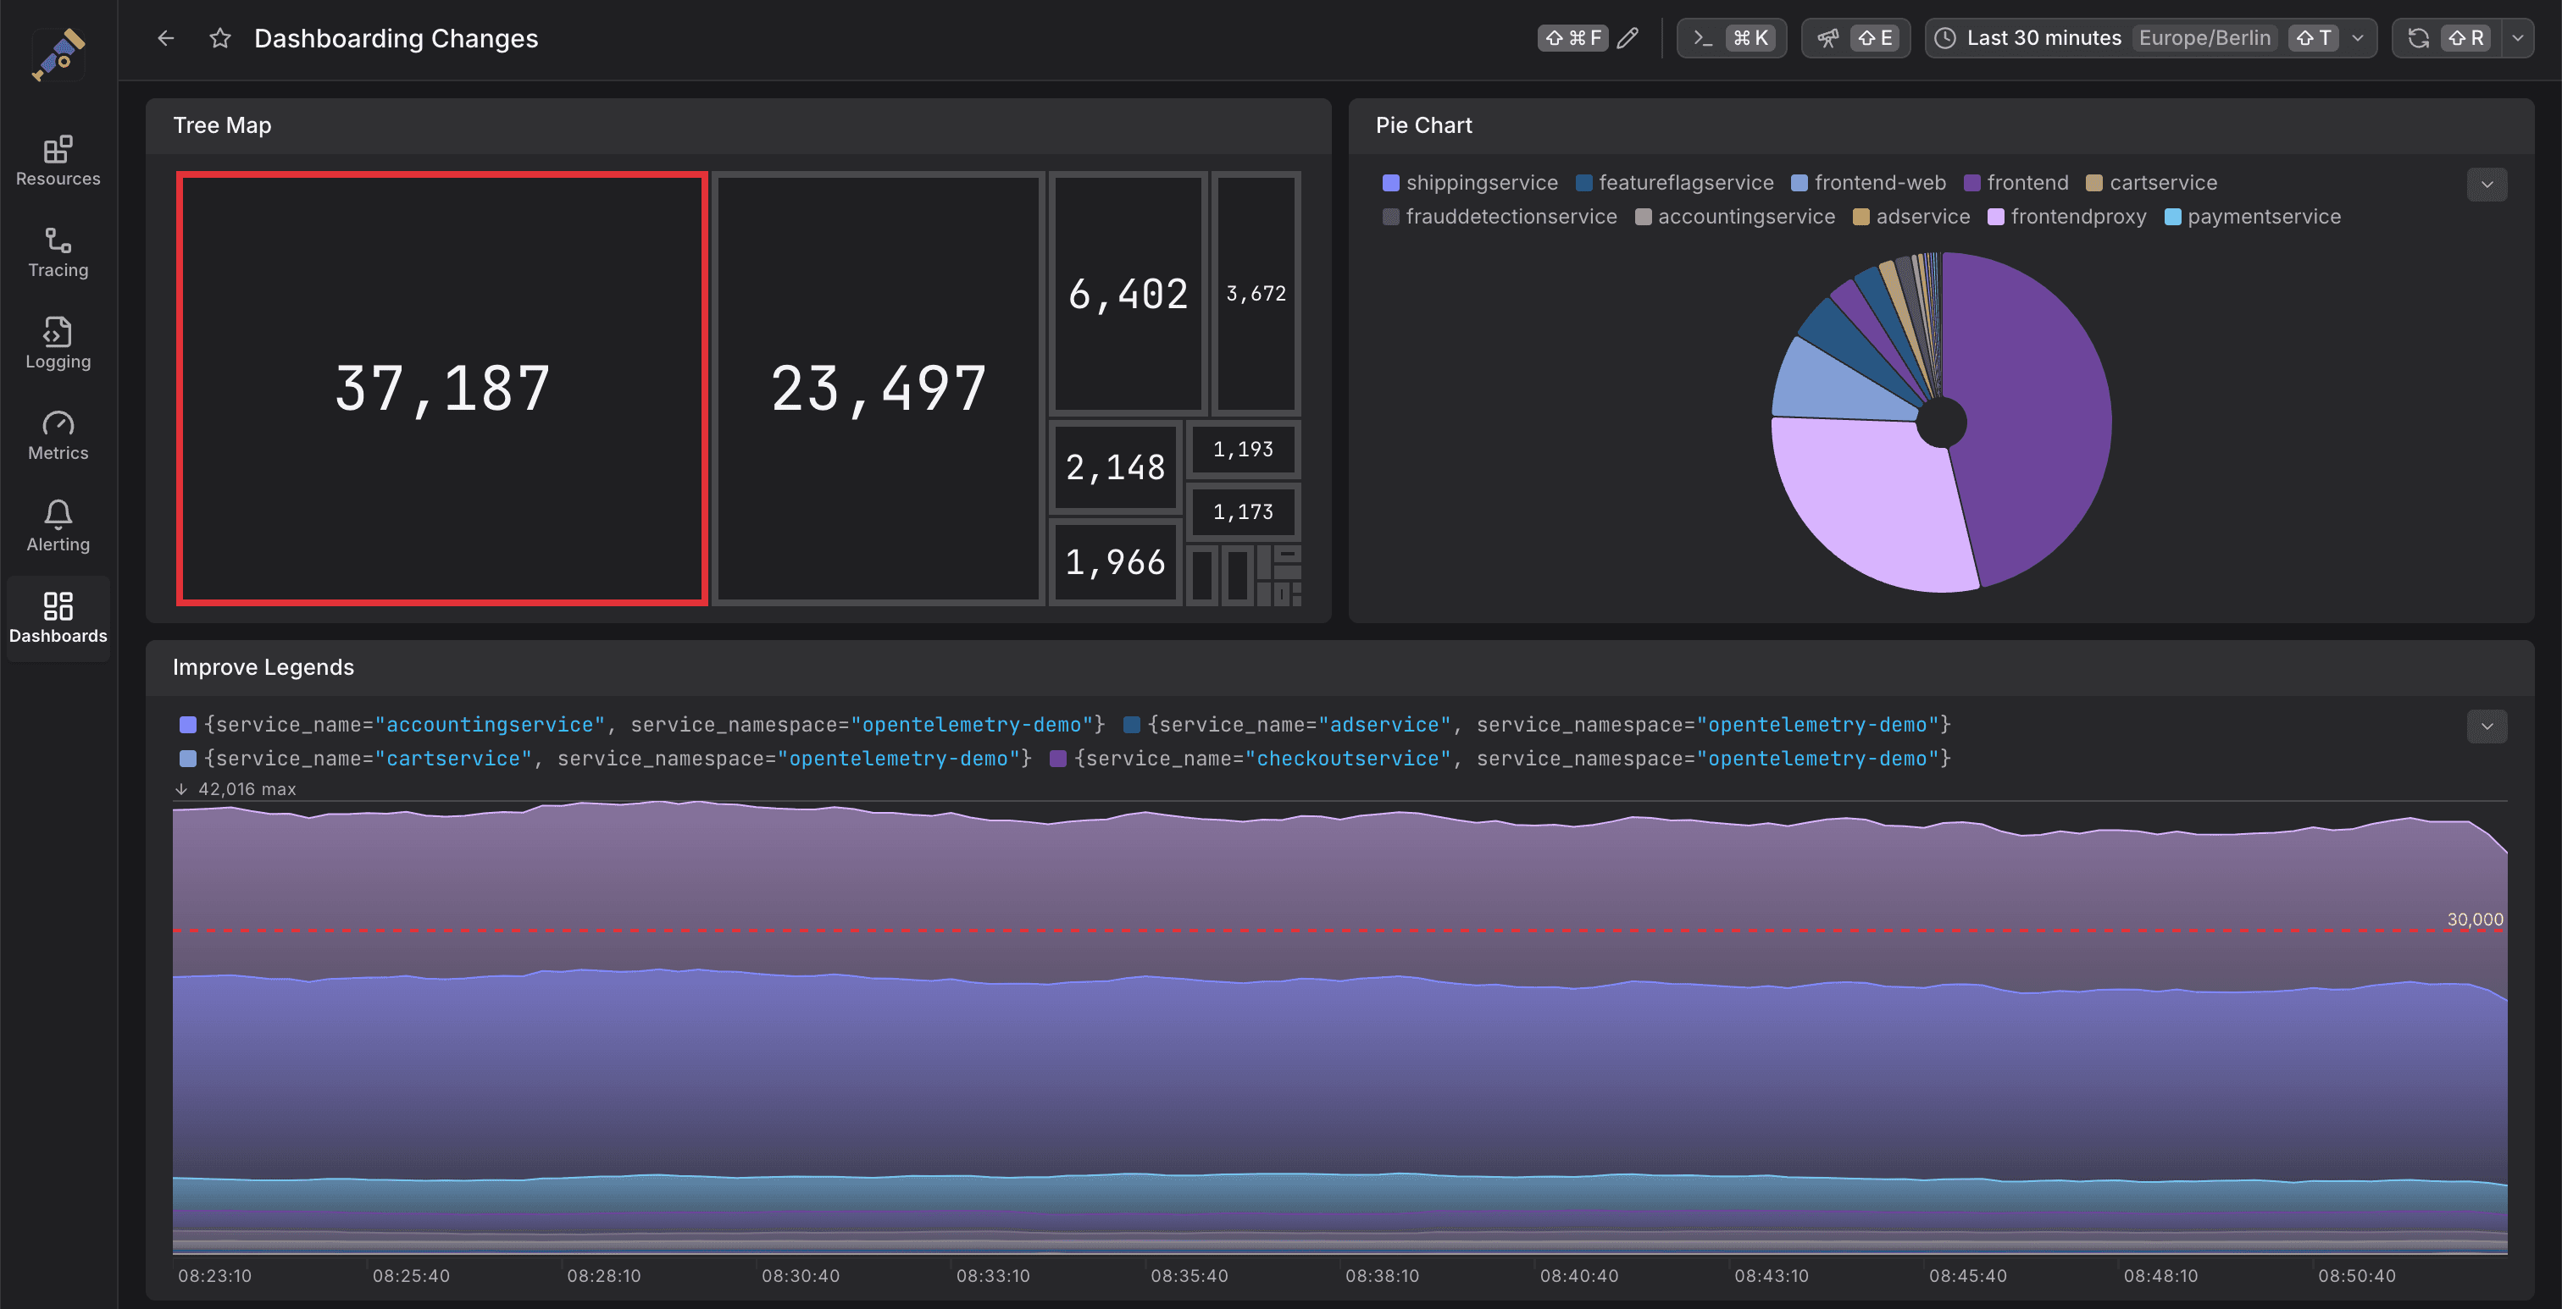Go to the Logging section
The width and height of the screenshot is (2562, 1309).
click(x=58, y=344)
